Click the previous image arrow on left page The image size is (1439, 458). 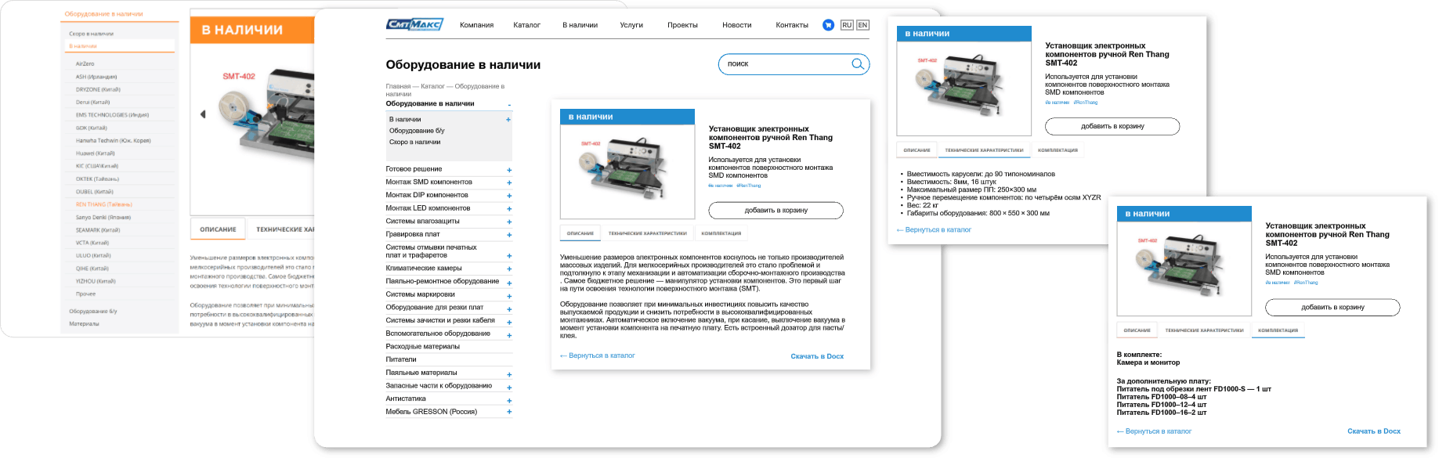coord(203,114)
